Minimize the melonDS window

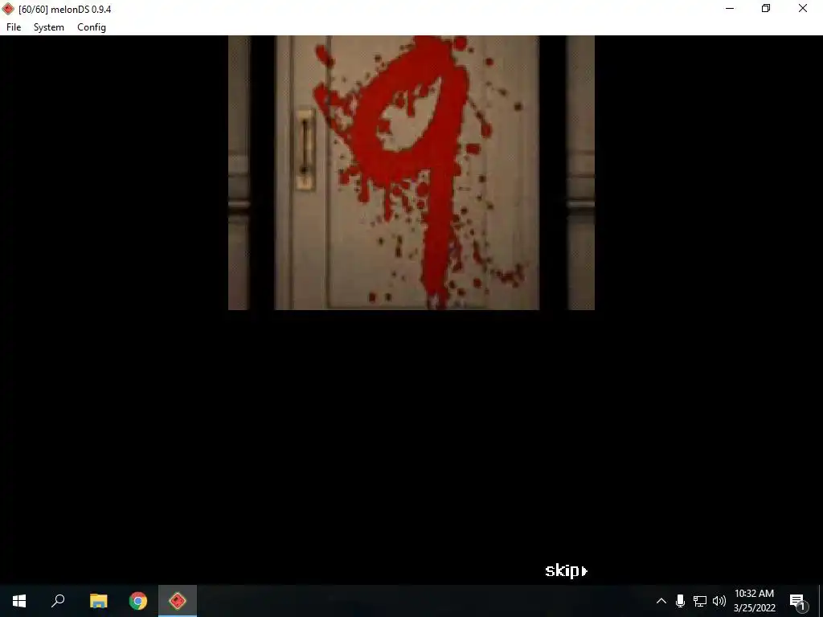tap(730, 8)
